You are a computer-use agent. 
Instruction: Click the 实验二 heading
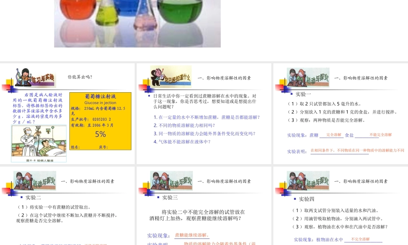33,198
